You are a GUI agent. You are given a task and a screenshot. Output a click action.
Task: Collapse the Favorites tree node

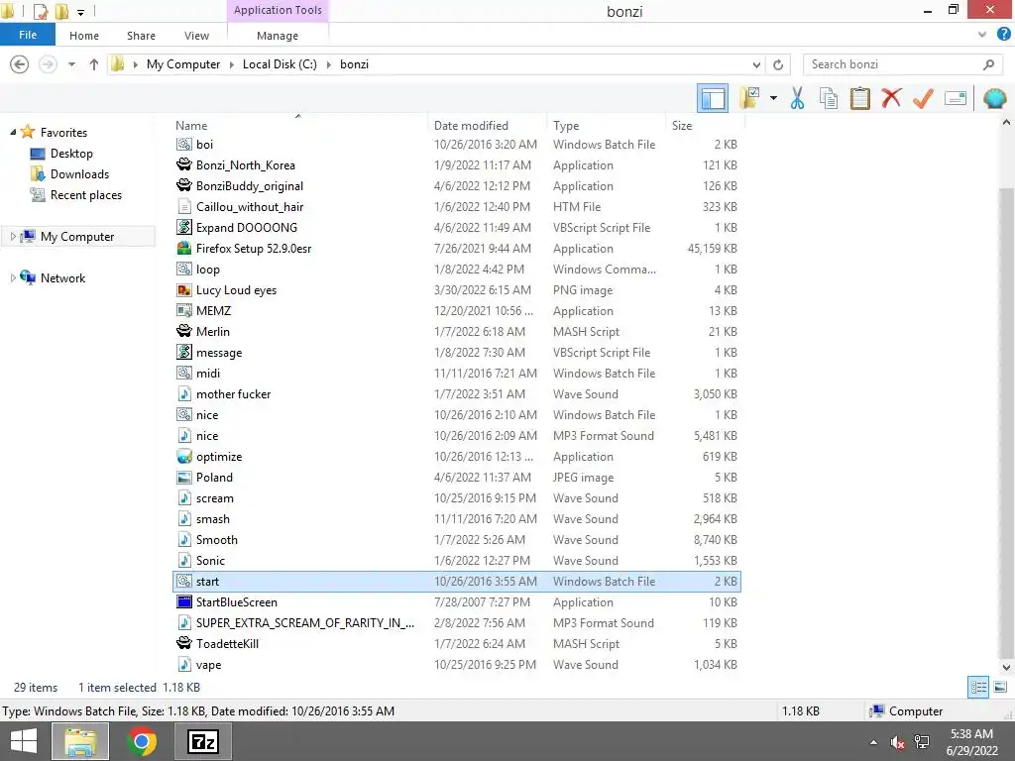click(x=13, y=132)
